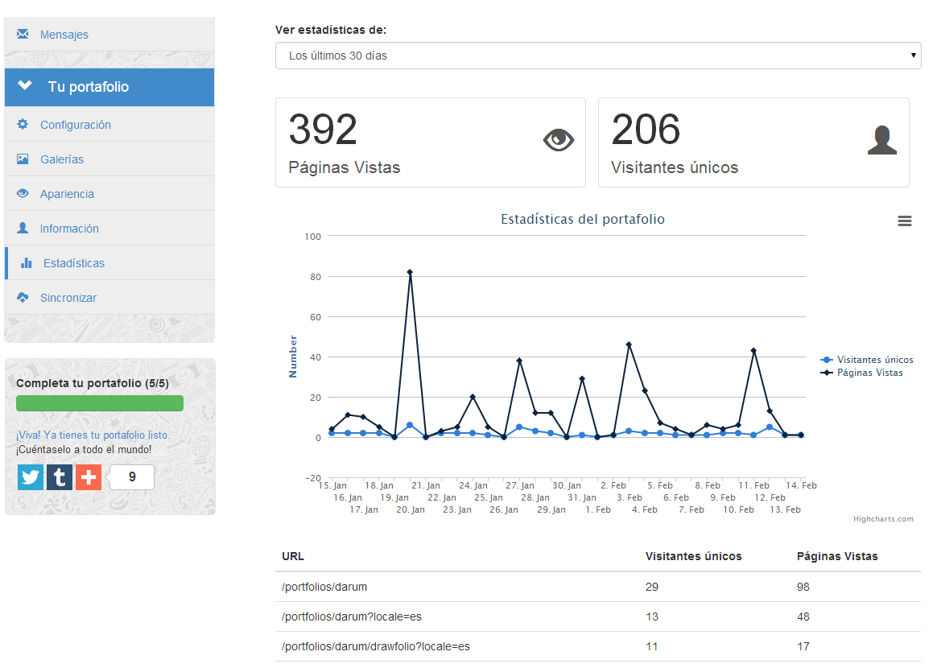
Task: Click the picture icon beside Galerías
Action: click(x=23, y=159)
